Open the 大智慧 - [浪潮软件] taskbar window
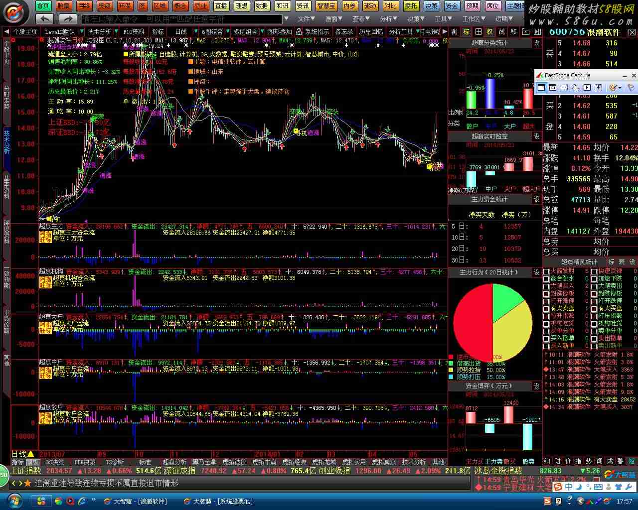Viewport: 638px width, 510px height. [x=136, y=501]
